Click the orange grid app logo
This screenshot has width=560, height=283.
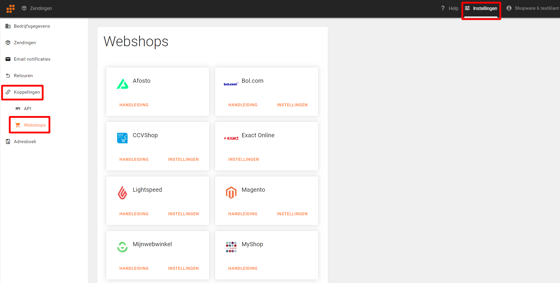[x=11, y=9]
